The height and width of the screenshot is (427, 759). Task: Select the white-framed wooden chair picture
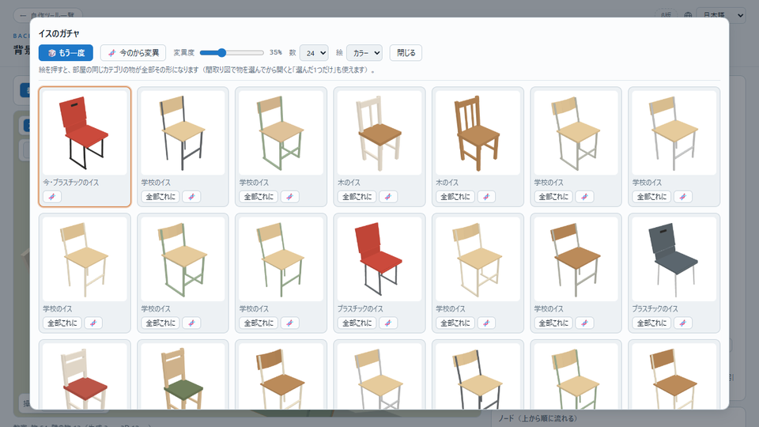point(379,133)
